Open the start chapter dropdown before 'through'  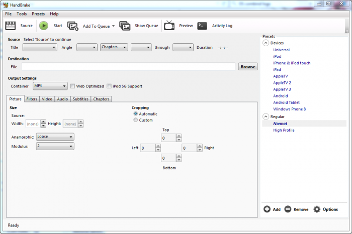click(x=141, y=47)
